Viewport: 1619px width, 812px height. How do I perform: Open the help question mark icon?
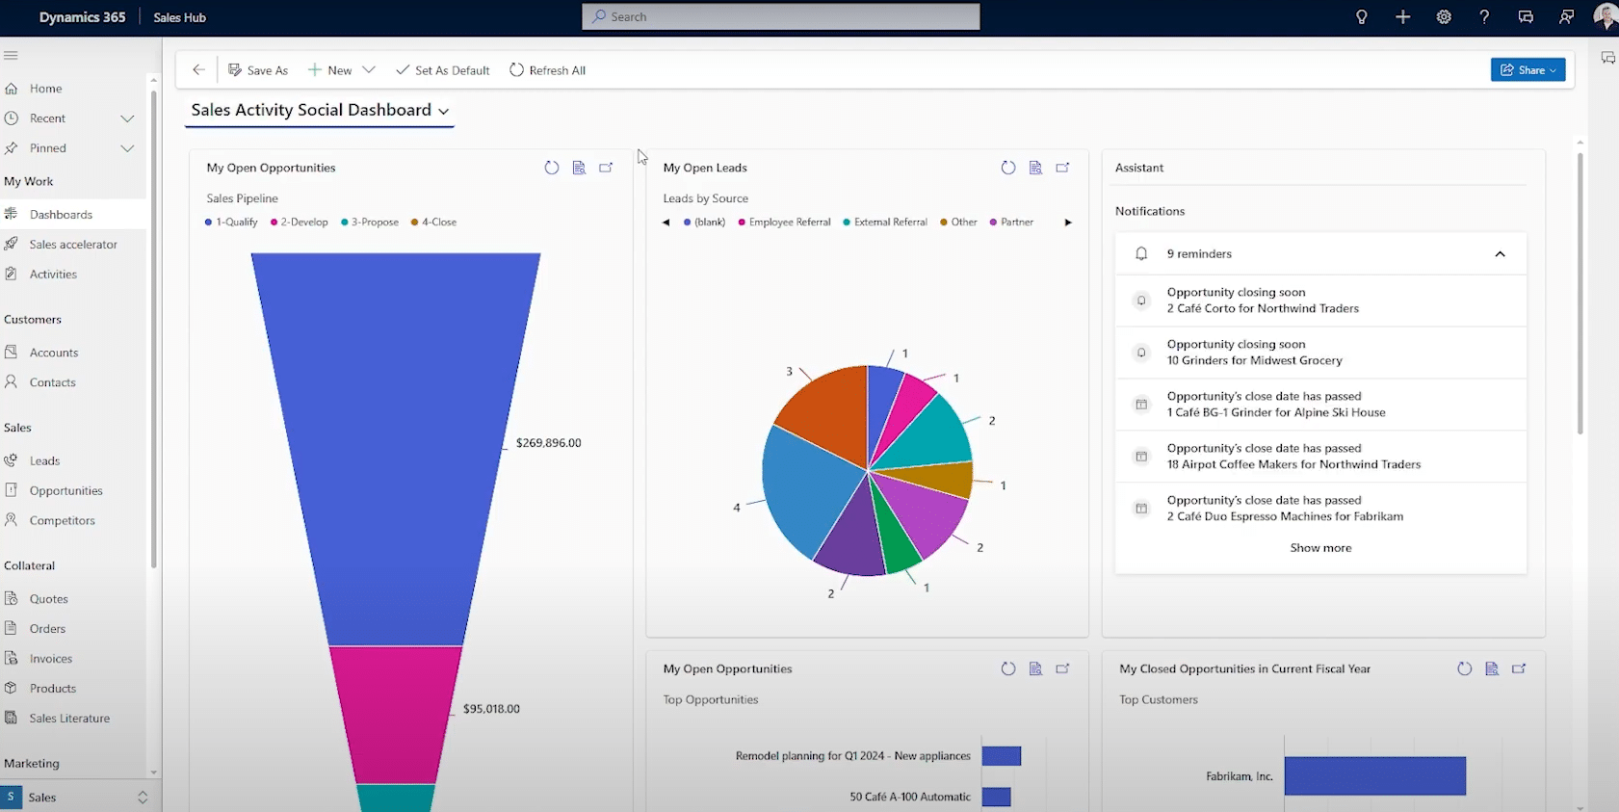coord(1484,17)
